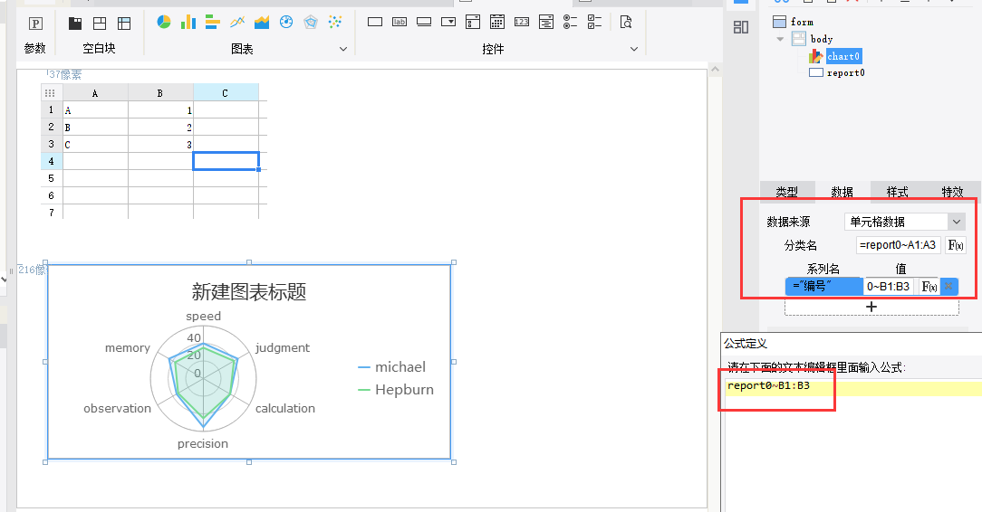Select the tab-layout blank block icon

100,24
